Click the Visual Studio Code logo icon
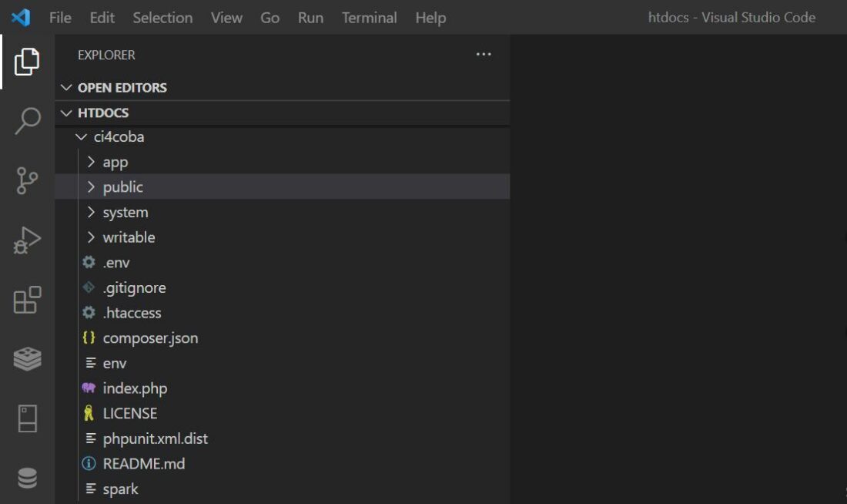847x504 pixels. pyautogui.click(x=21, y=17)
